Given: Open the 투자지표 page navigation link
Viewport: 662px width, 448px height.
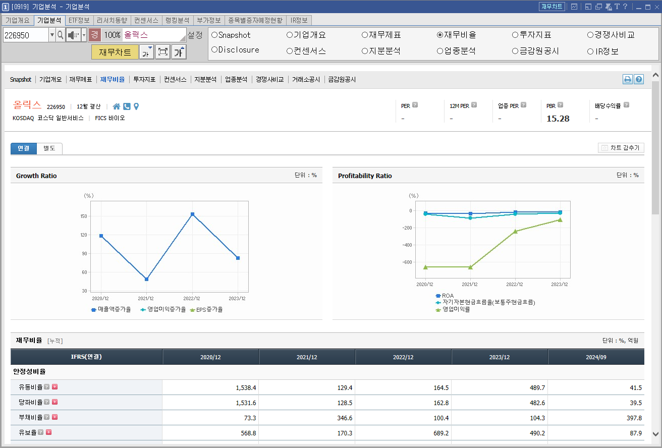Looking at the screenshot, I should coord(144,80).
